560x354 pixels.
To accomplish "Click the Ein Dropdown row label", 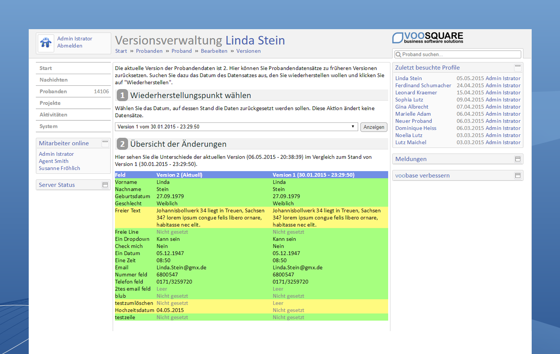I will (x=132, y=239).
